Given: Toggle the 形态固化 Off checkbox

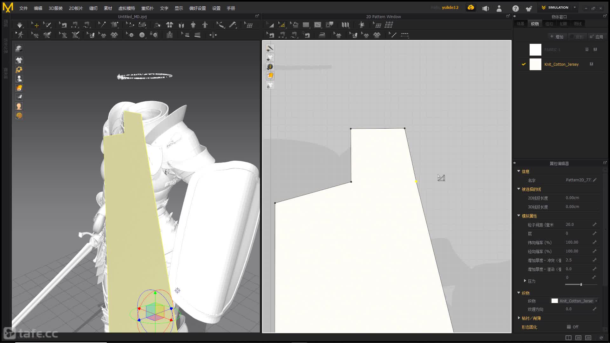Looking at the screenshot, I should [569, 327].
